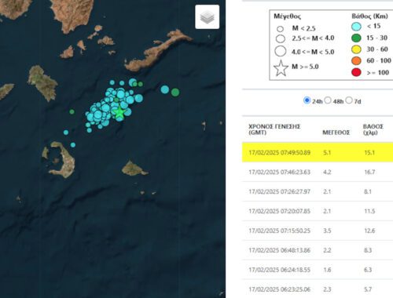Click the red >= 100 depth legend circle
The width and height of the screenshot is (393, 298).
pos(356,72)
